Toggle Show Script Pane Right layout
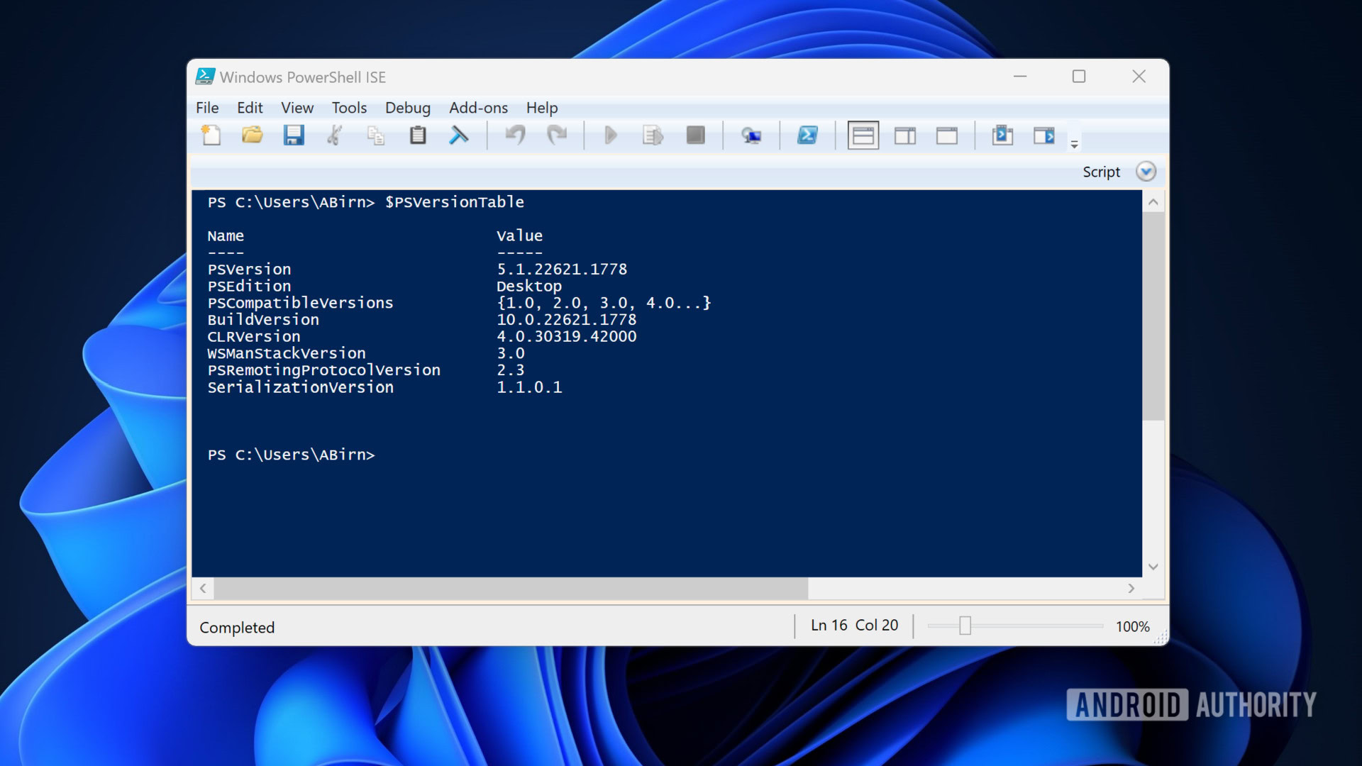 click(904, 135)
